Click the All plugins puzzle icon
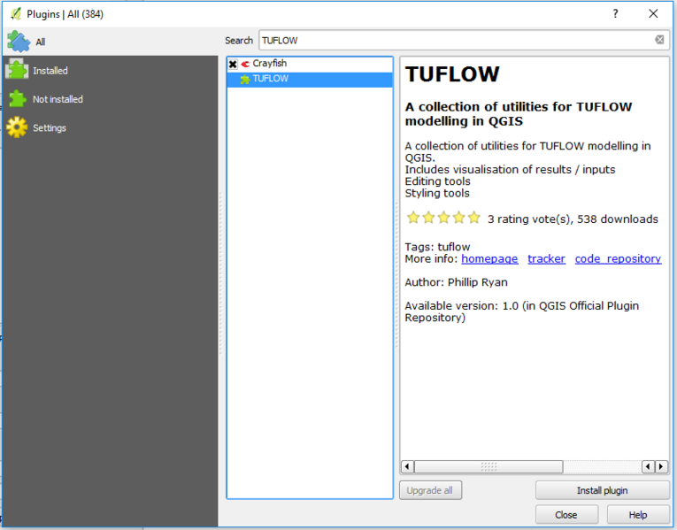This screenshot has width=677, height=530. [19, 42]
